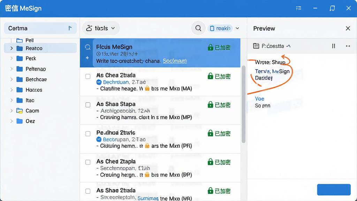This screenshot has height=201, width=357.
Task: Tick checkbox for As Chea Ztiala
Action: coord(88,76)
